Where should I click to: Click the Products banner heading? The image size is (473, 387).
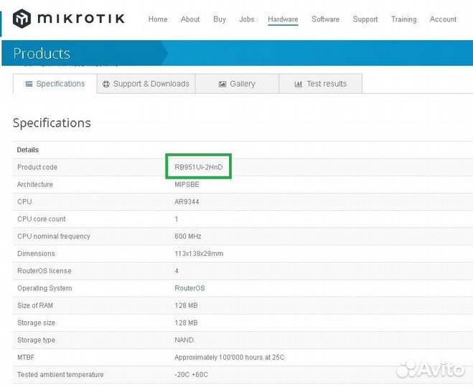click(x=42, y=53)
